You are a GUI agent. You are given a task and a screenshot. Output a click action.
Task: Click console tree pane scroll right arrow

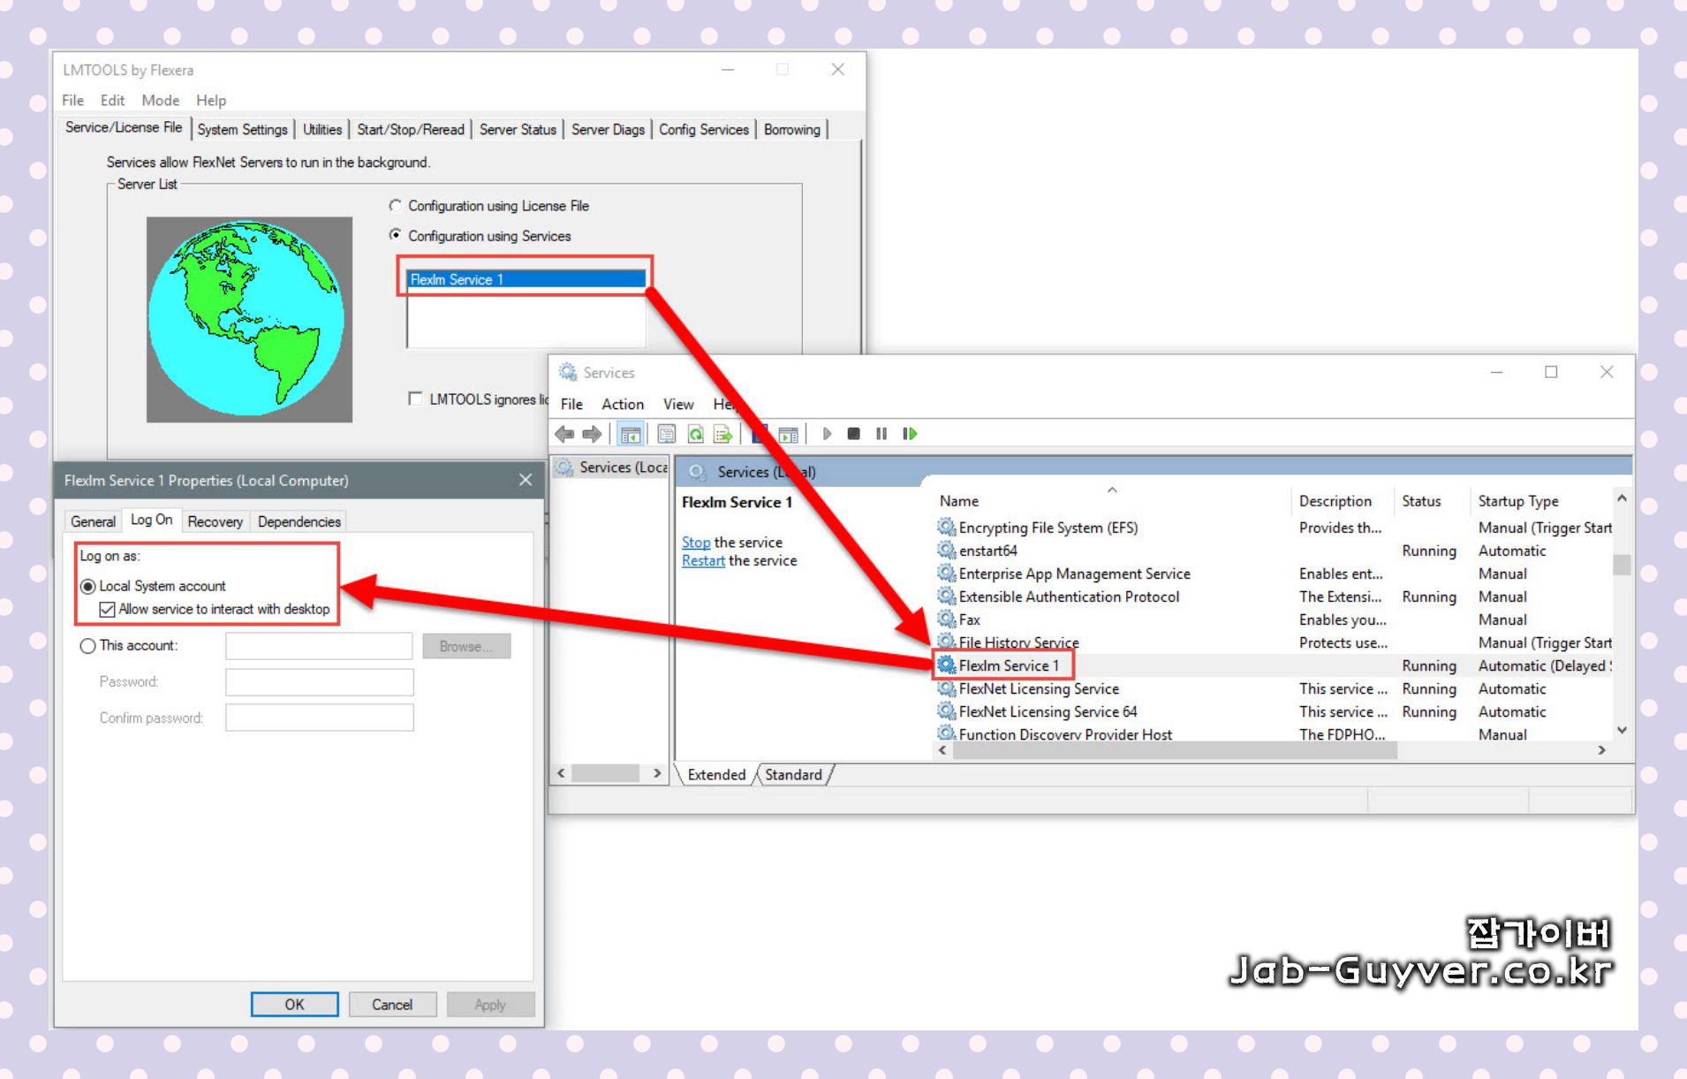(x=657, y=773)
